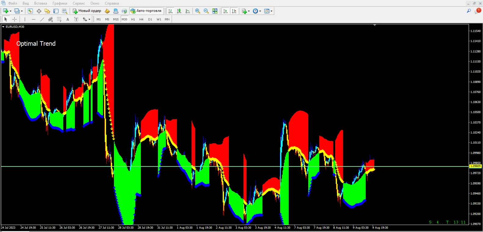This screenshot has width=483, height=232.
Task: Open the Market Watch window icon
Action: (30, 11)
